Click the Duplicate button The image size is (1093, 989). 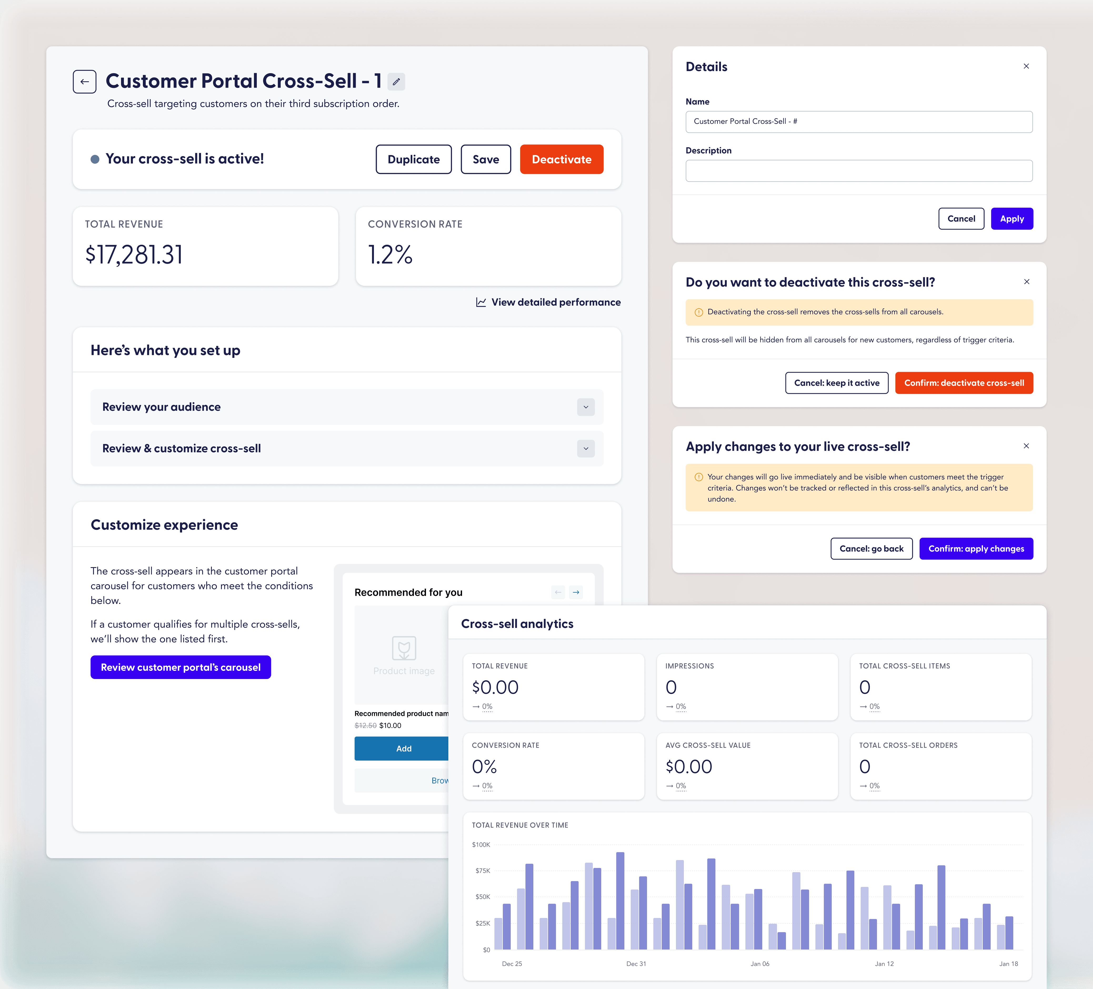click(x=413, y=159)
